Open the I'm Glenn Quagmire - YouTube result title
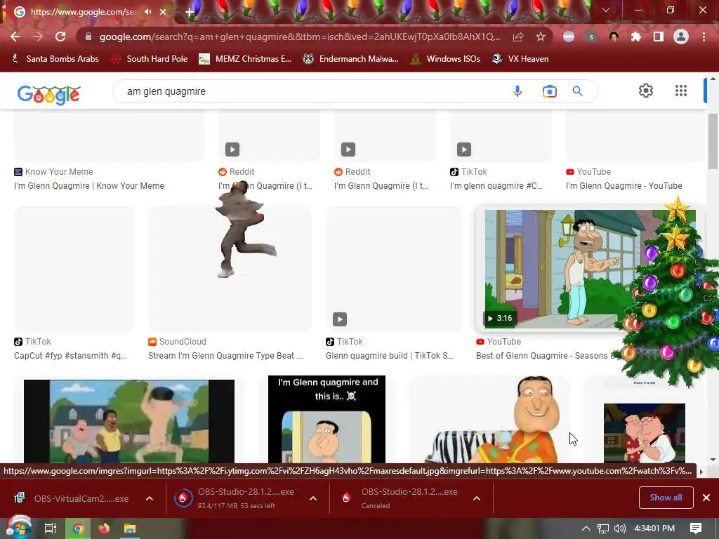The width and height of the screenshot is (719, 539). click(x=624, y=185)
